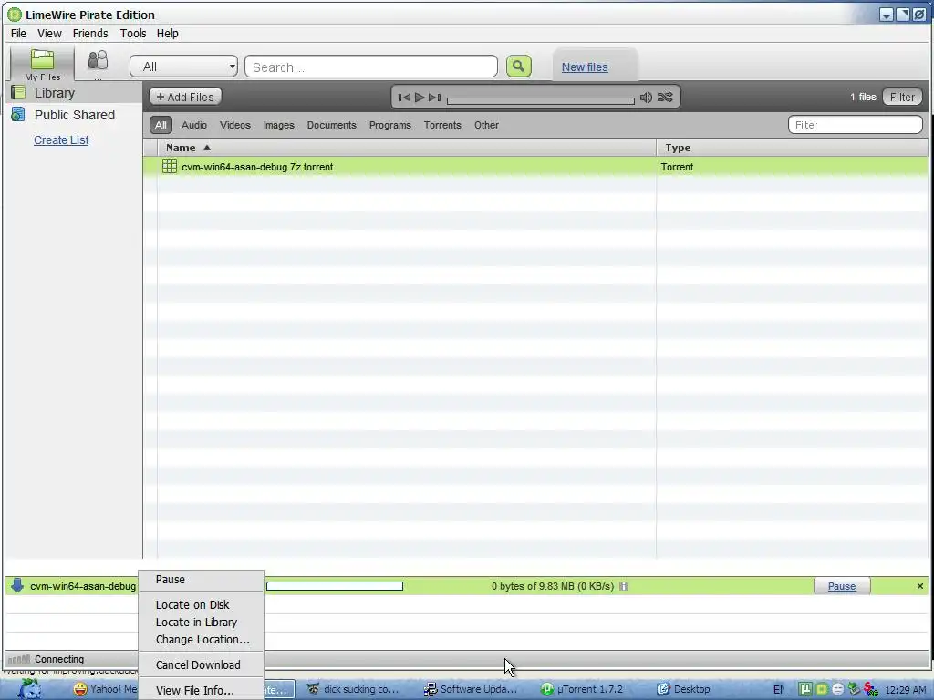Open the File menu
934x700 pixels.
click(x=18, y=34)
